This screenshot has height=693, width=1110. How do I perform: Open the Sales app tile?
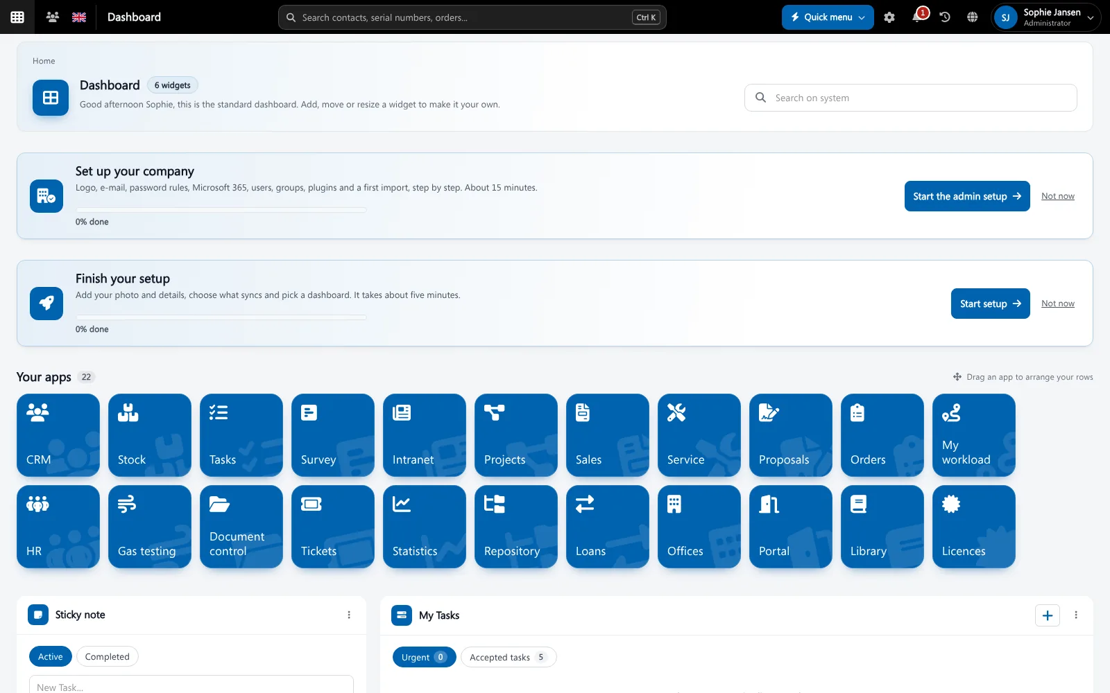click(x=608, y=435)
